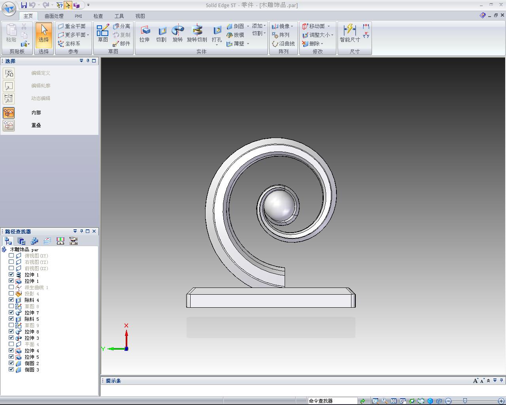Open the 添加 dropdown
The width and height of the screenshot is (506, 405).
pyautogui.click(x=259, y=26)
